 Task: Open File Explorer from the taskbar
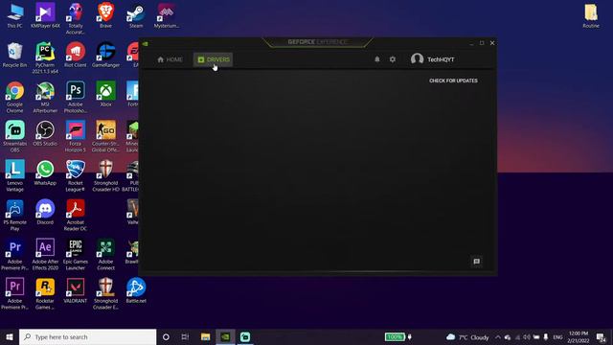click(205, 336)
